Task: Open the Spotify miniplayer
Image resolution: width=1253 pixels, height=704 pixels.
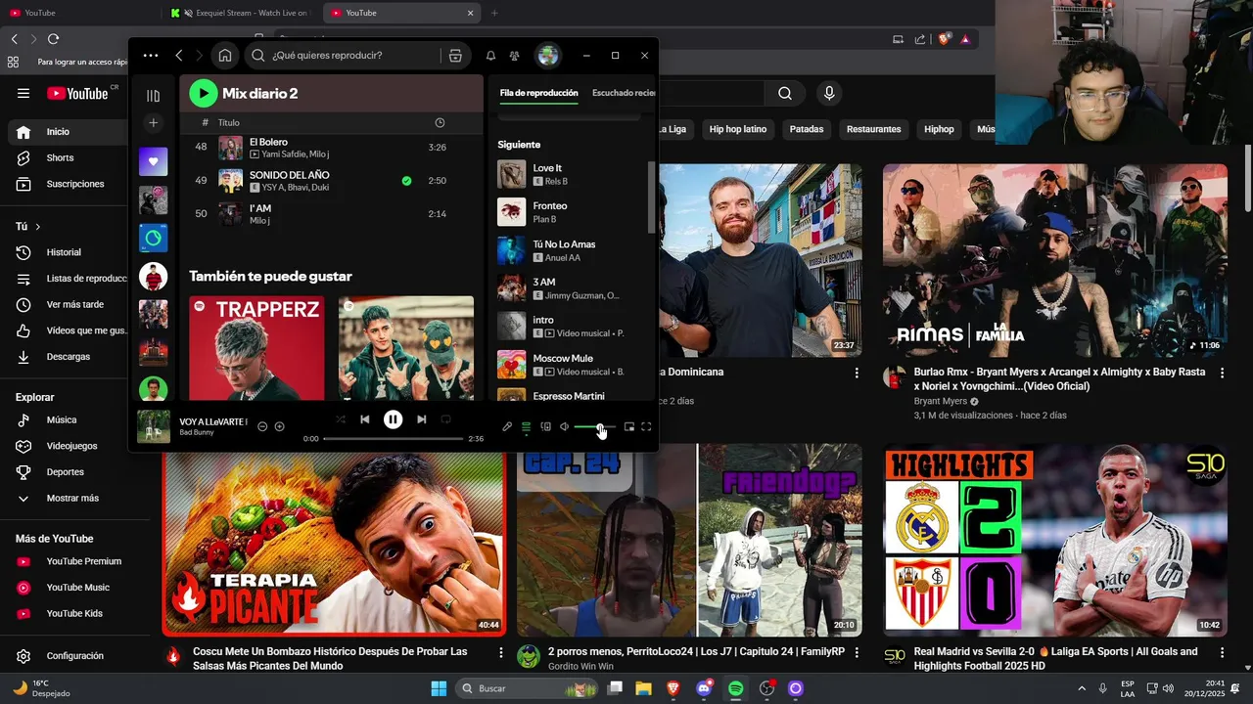Action: [629, 426]
